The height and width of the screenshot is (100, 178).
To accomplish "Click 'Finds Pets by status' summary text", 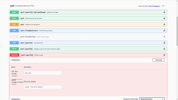I will [x=46, y=31].
